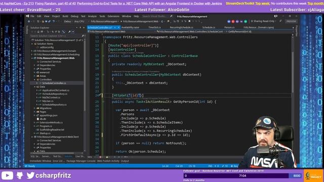
Task: Expand the Migrations folder
Action: click(34, 108)
